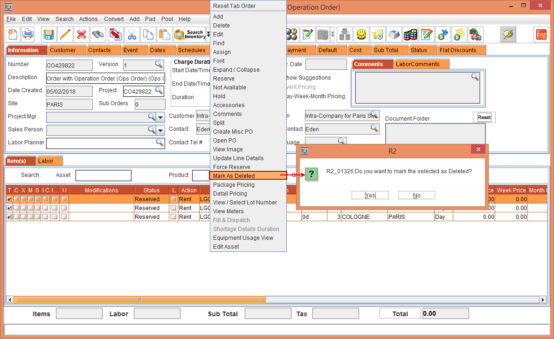
Task: Toggle the L checkbox in second item row
Action: tap(174, 208)
